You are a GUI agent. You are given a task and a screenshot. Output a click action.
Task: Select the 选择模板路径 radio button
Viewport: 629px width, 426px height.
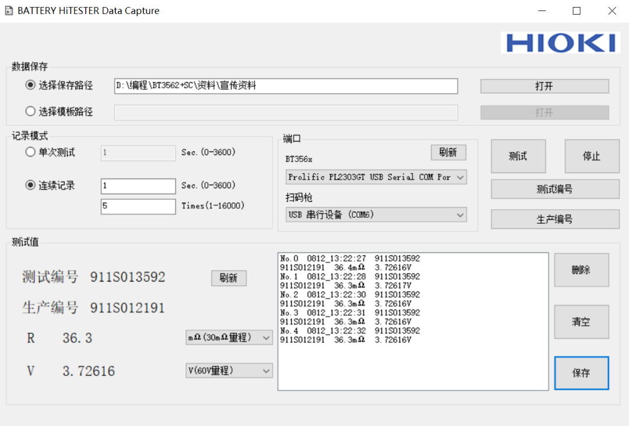click(31, 112)
